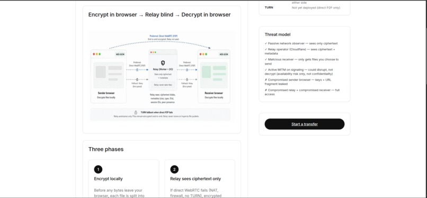Click the 'Relay never sees files' box
Screen dimensions: 427x198
[x=163, y=85]
